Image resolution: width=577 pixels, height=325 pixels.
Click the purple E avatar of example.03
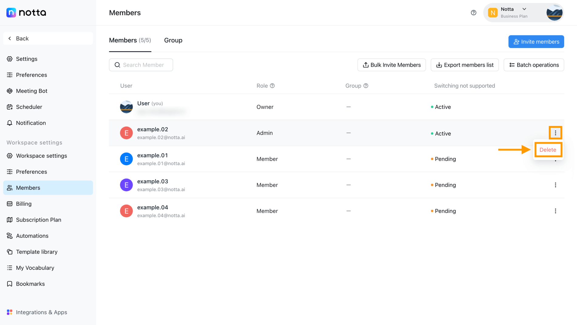126,185
